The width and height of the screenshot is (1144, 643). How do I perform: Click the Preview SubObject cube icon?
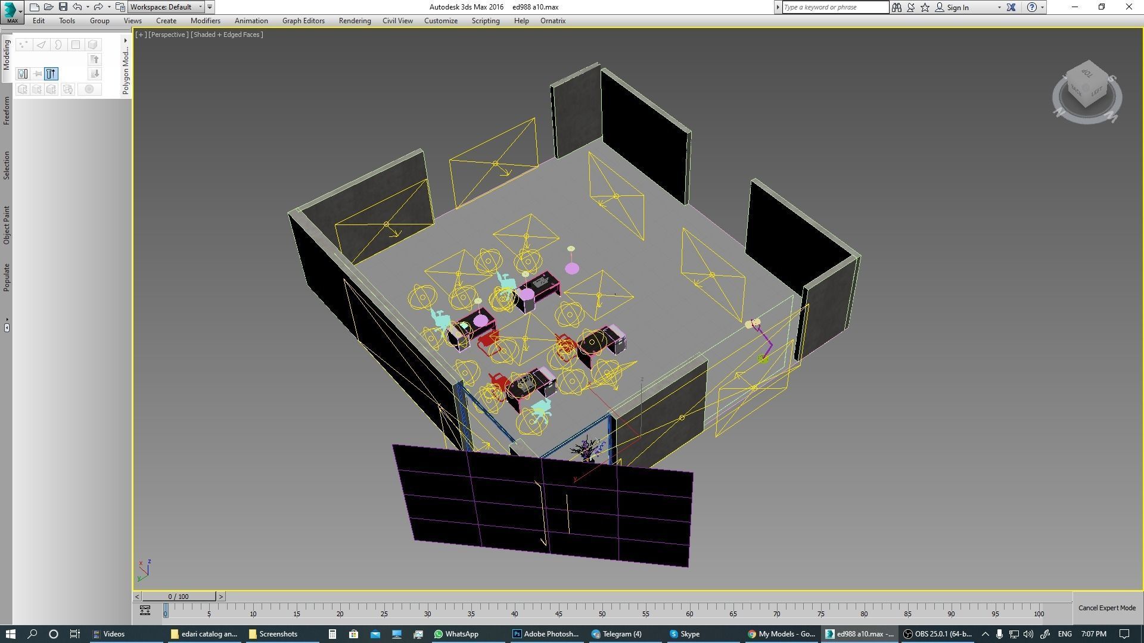point(37,89)
